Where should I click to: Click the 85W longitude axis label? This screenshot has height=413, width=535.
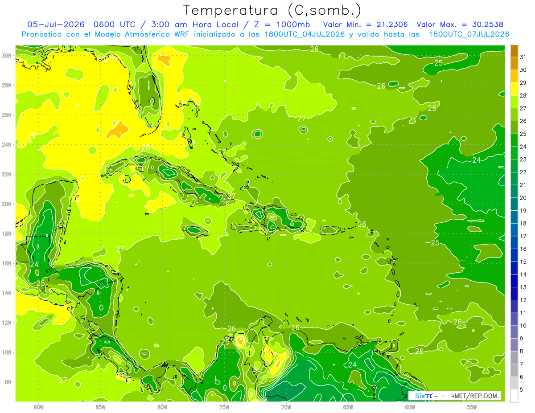tap(100, 407)
